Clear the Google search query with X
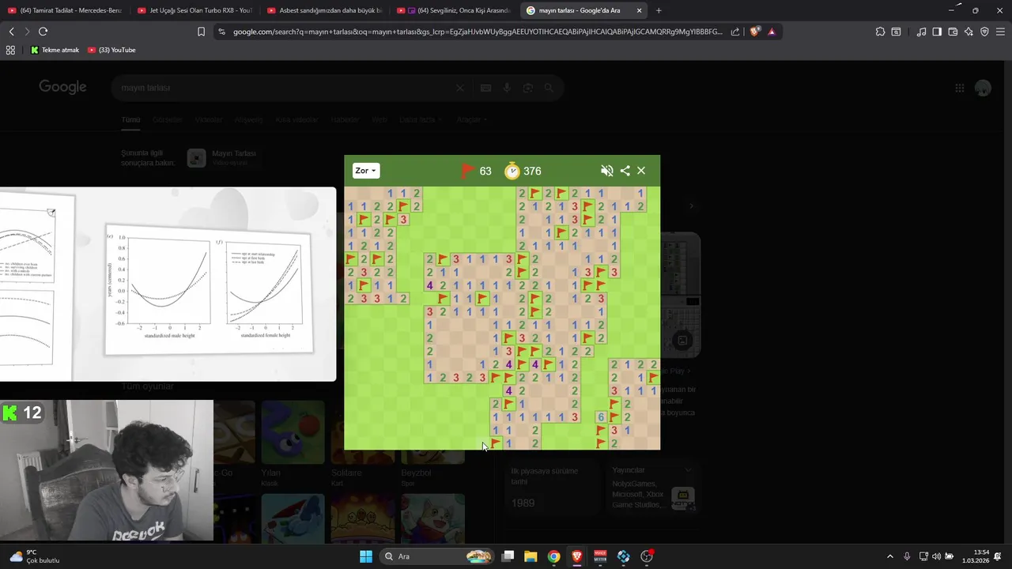 tap(459, 88)
